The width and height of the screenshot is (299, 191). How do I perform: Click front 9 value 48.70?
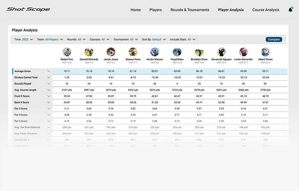pyautogui.click(x=265, y=96)
